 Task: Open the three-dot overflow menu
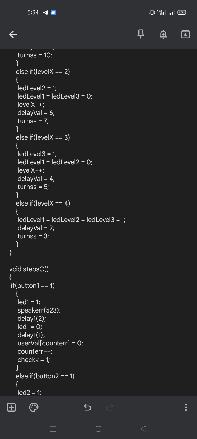[186, 407]
